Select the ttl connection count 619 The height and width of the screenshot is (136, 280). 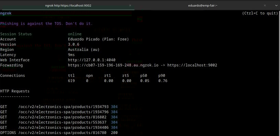[71, 81]
